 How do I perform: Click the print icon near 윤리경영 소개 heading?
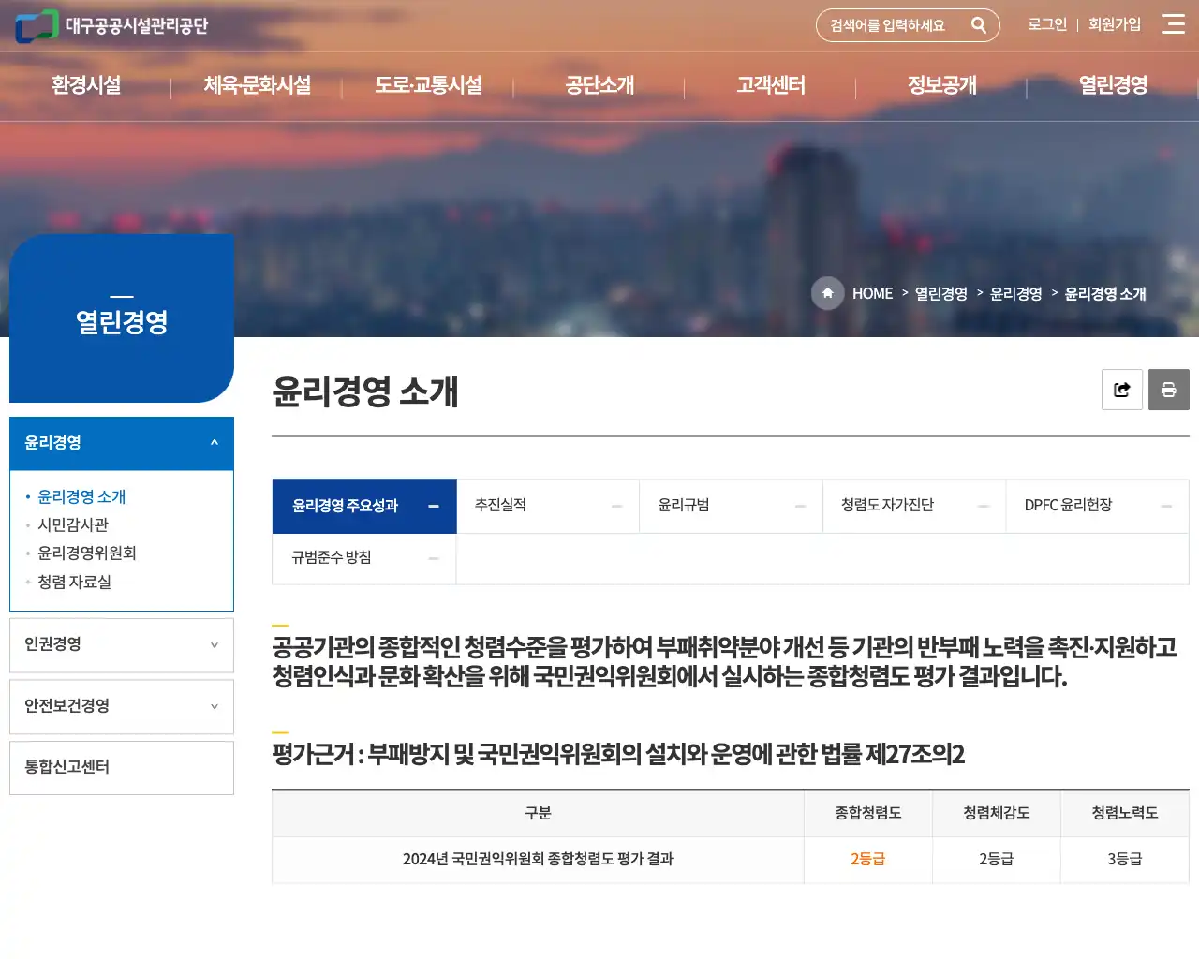point(1168,390)
